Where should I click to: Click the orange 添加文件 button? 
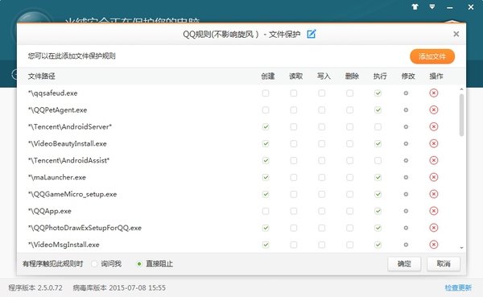(432, 56)
